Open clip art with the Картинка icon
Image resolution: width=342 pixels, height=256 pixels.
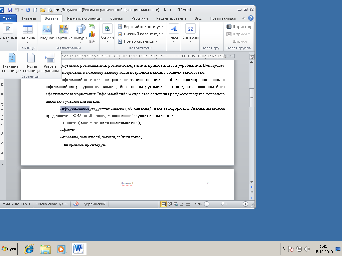[64, 32]
